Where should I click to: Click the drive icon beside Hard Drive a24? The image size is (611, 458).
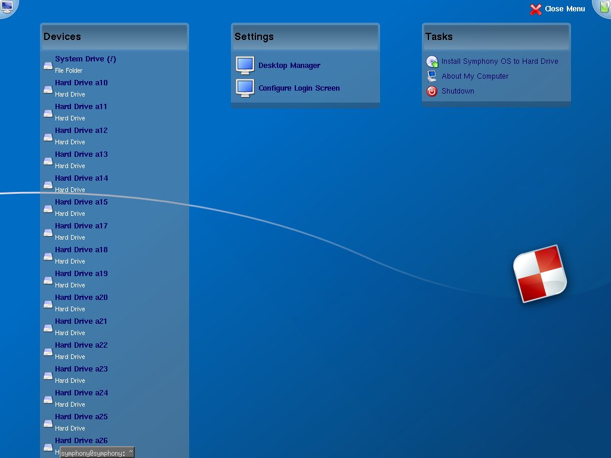point(48,400)
